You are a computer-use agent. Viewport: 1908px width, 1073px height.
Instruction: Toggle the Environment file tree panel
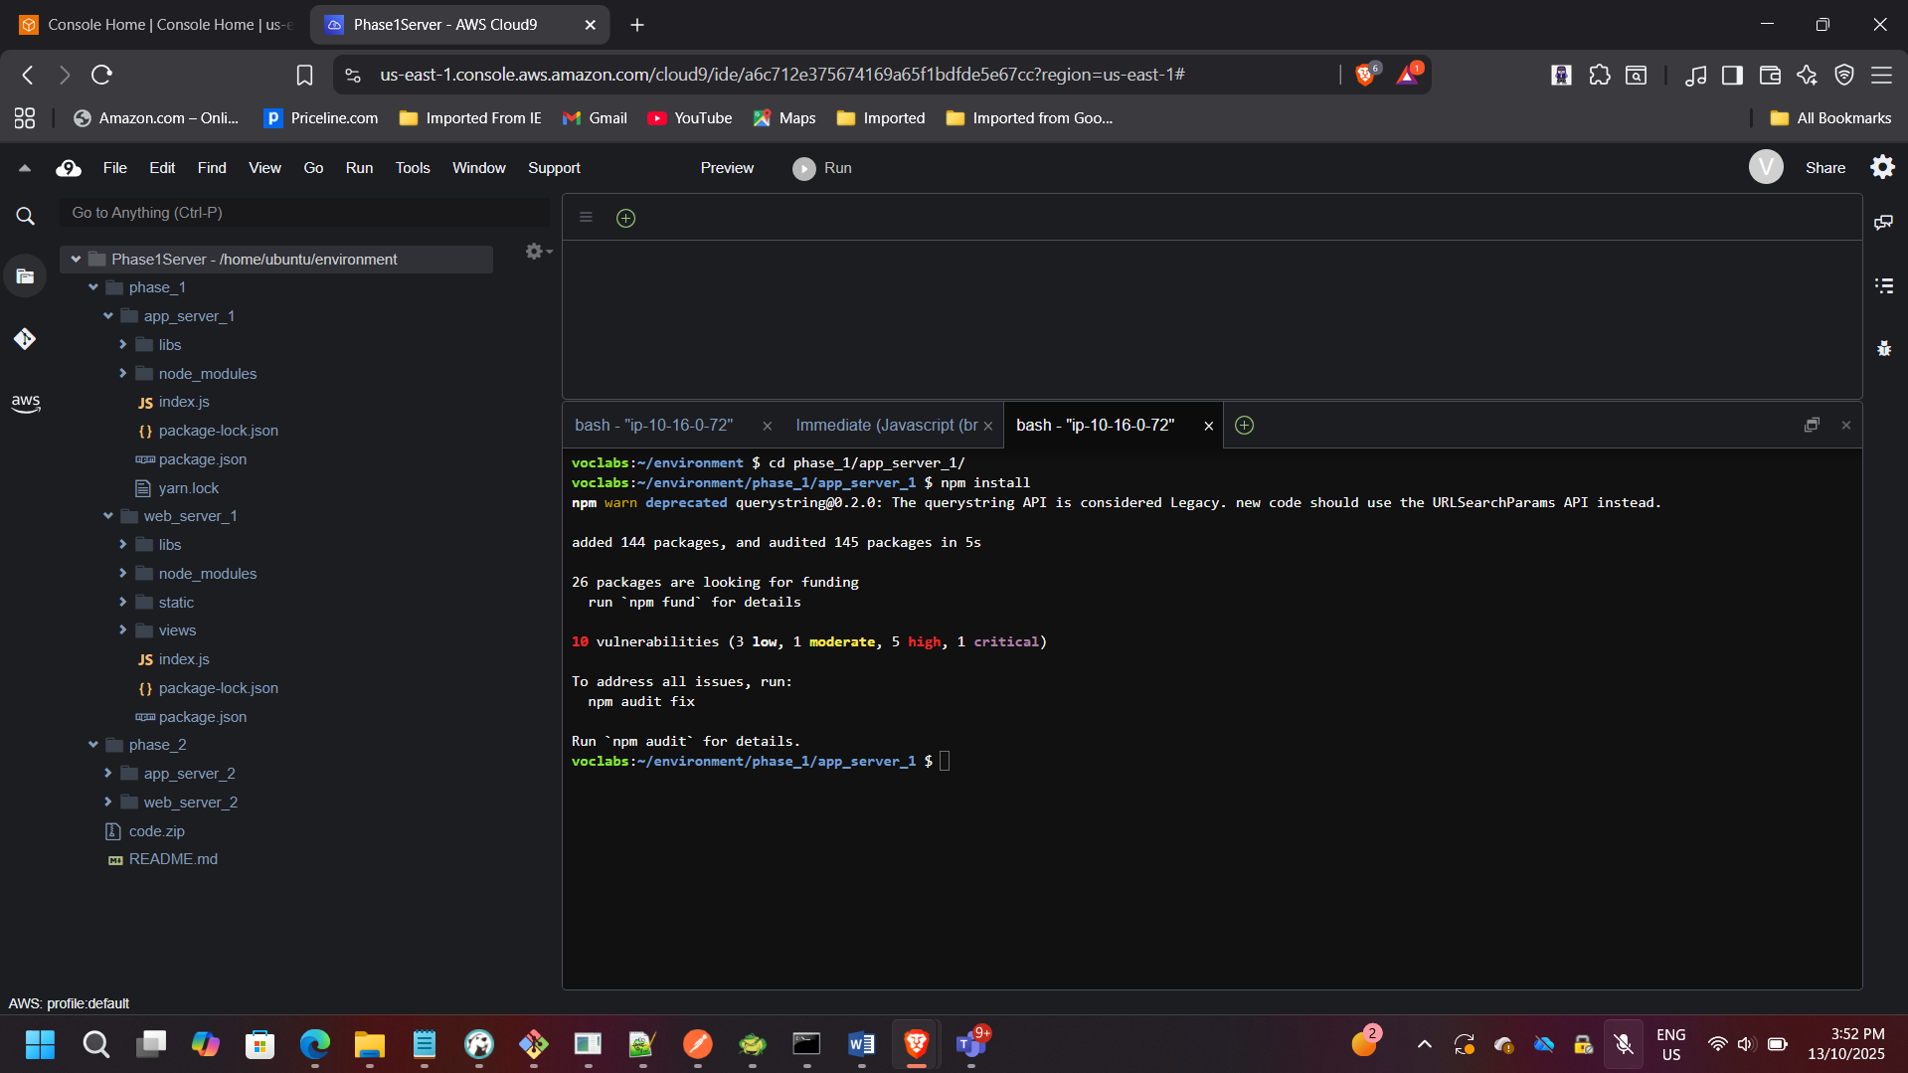25,276
